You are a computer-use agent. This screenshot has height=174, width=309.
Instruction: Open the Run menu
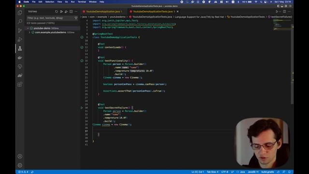pyautogui.click(x=73, y=2)
